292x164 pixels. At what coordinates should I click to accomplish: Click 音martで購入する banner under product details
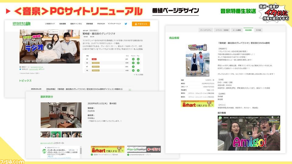point(197,104)
